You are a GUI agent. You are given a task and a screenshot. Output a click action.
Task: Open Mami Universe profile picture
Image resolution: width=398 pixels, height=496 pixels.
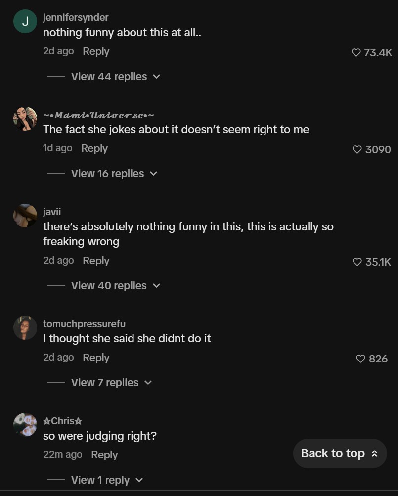(x=25, y=119)
